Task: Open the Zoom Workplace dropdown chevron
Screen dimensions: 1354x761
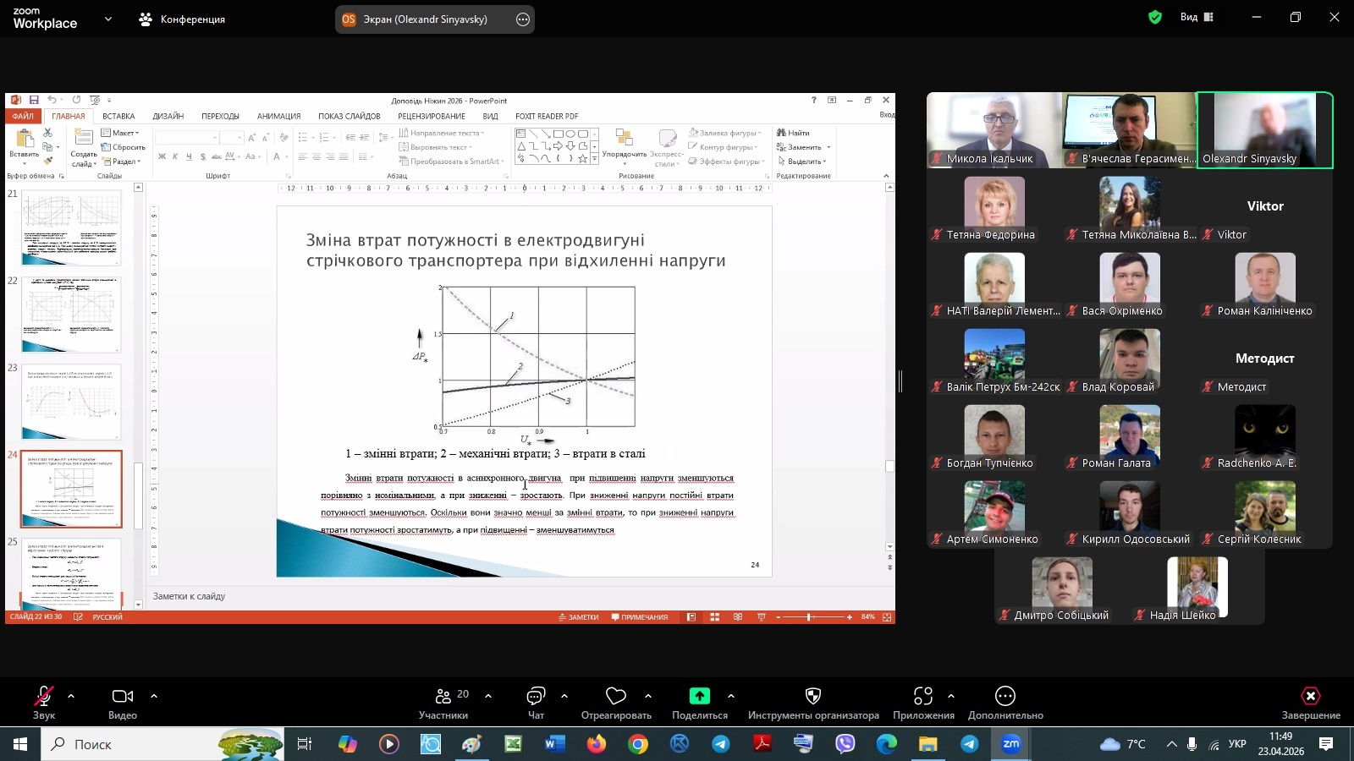Action: click(x=107, y=19)
